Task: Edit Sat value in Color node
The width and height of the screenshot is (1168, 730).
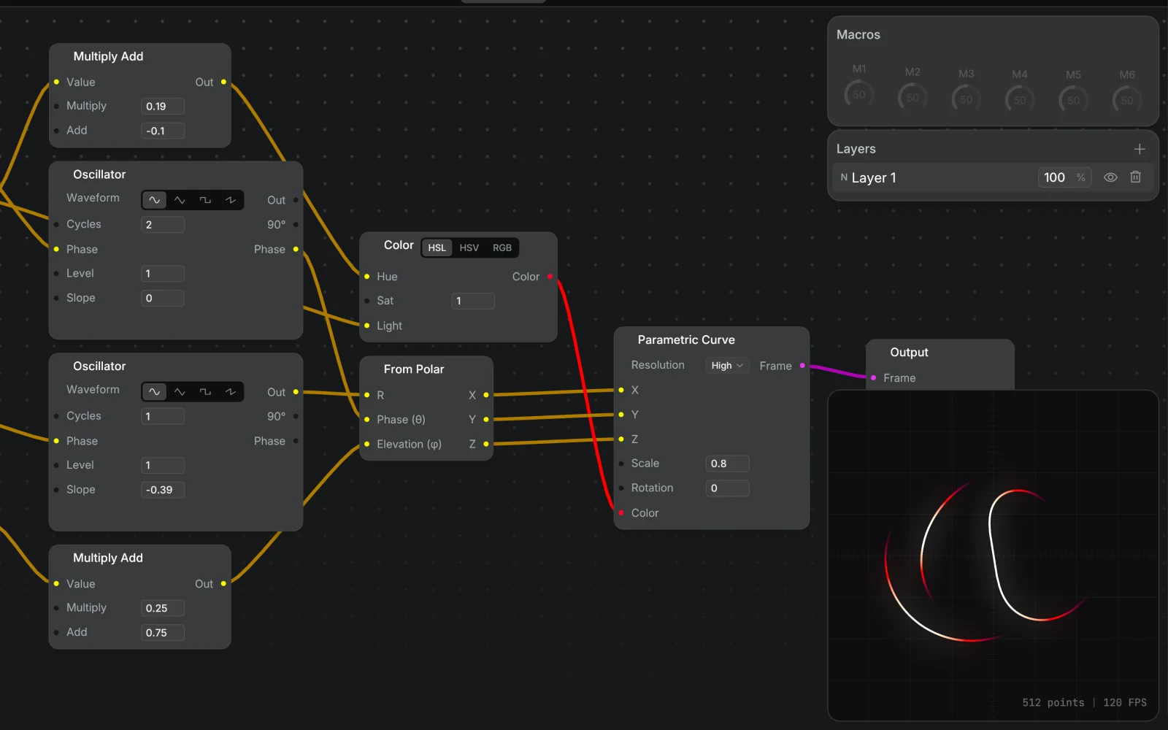Action: click(473, 301)
